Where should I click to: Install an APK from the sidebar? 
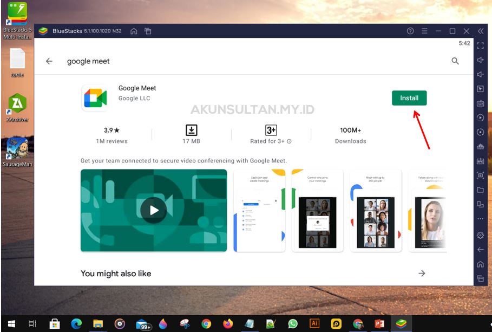pos(481,161)
